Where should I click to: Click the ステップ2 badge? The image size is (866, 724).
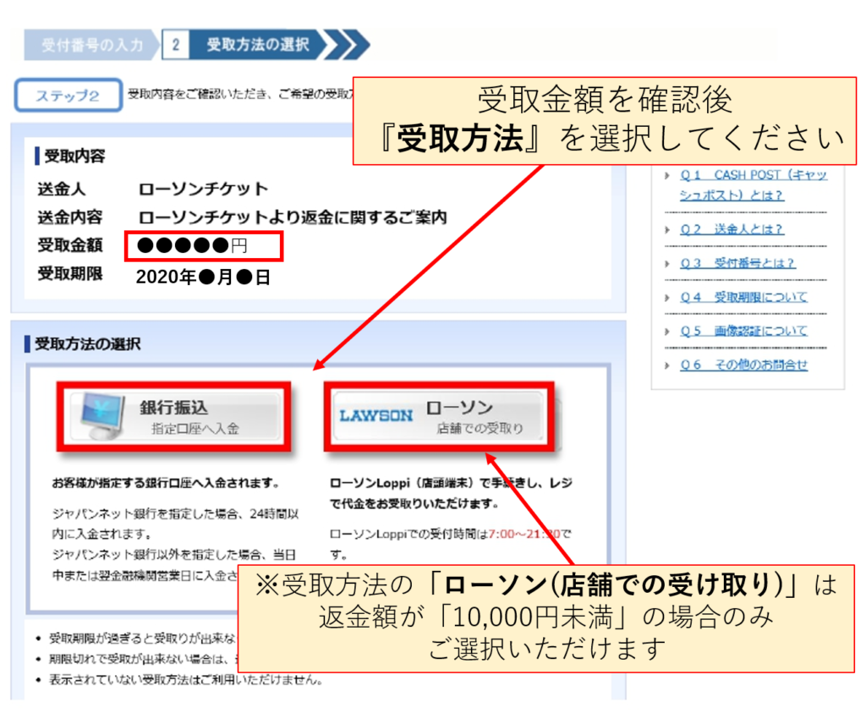(x=68, y=96)
